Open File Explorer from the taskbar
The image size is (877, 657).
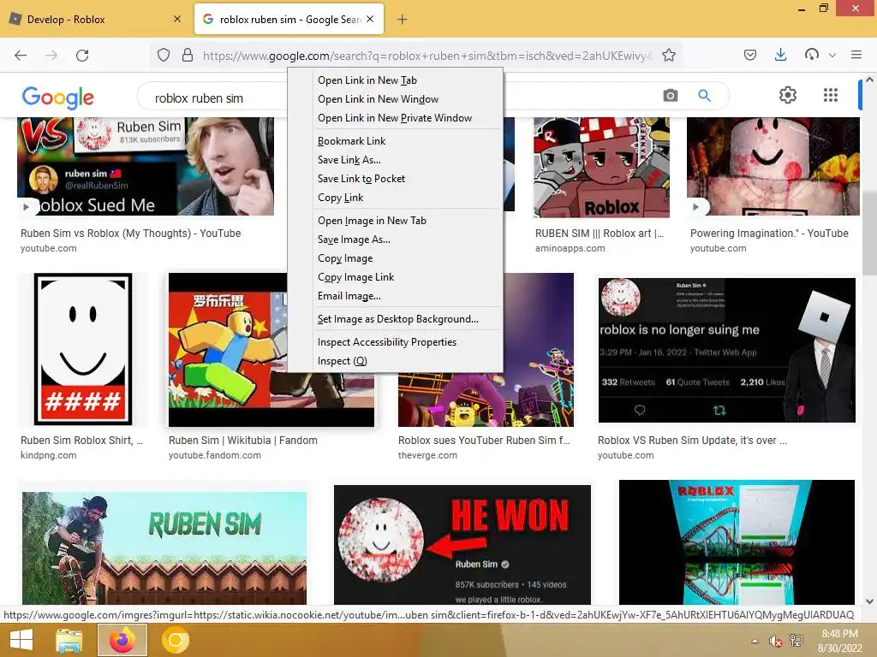69,640
